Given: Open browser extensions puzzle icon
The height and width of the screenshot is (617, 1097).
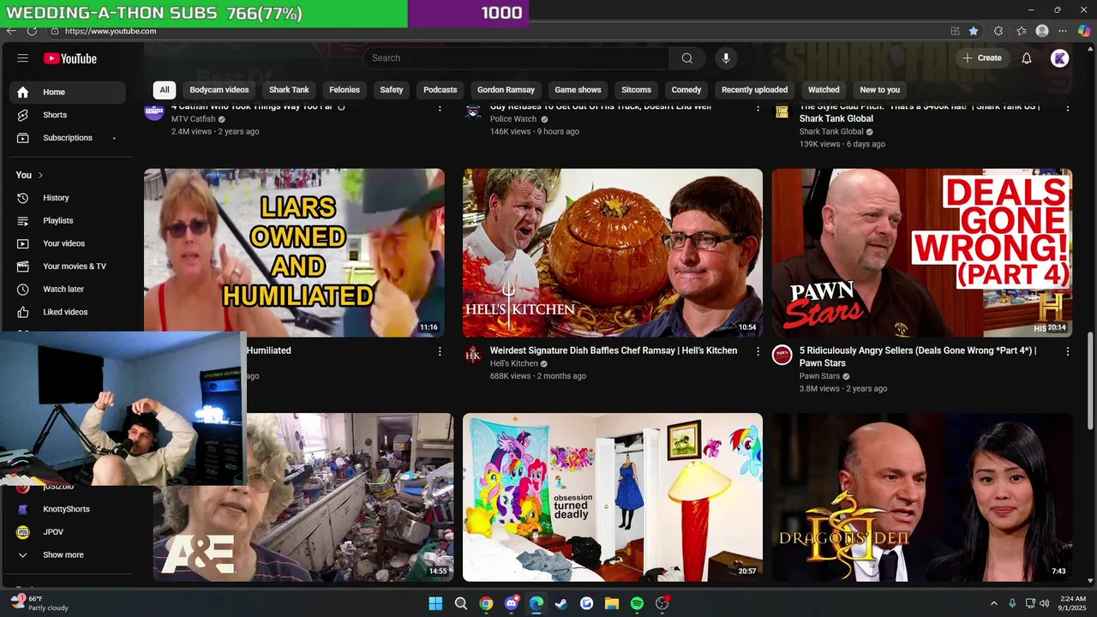Looking at the screenshot, I should pyautogui.click(x=998, y=31).
